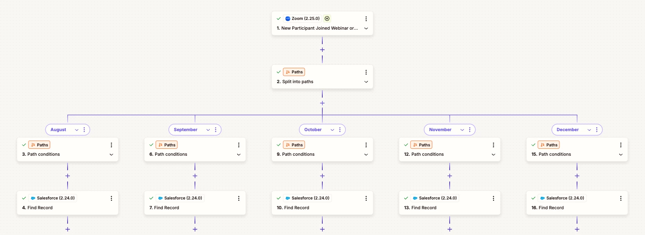Select the September path label
The height and width of the screenshot is (235, 645).
pos(186,130)
